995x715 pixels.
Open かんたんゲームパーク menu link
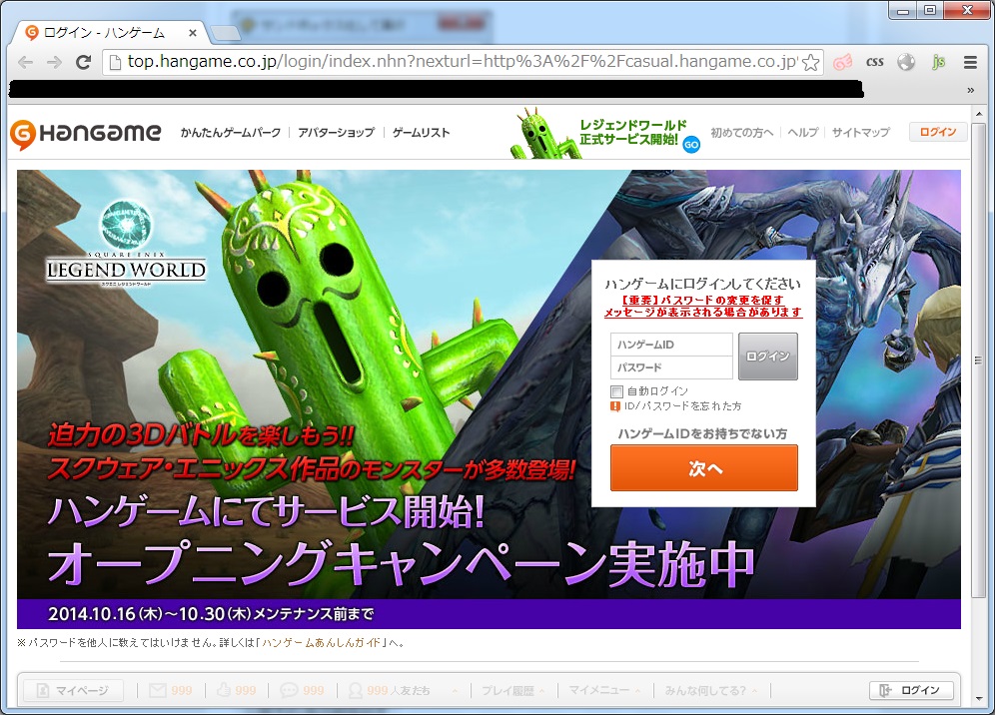pos(231,133)
